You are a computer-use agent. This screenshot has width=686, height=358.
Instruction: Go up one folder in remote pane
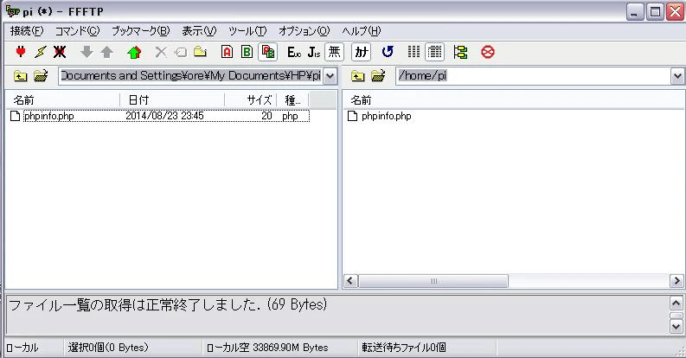[357, 76]
